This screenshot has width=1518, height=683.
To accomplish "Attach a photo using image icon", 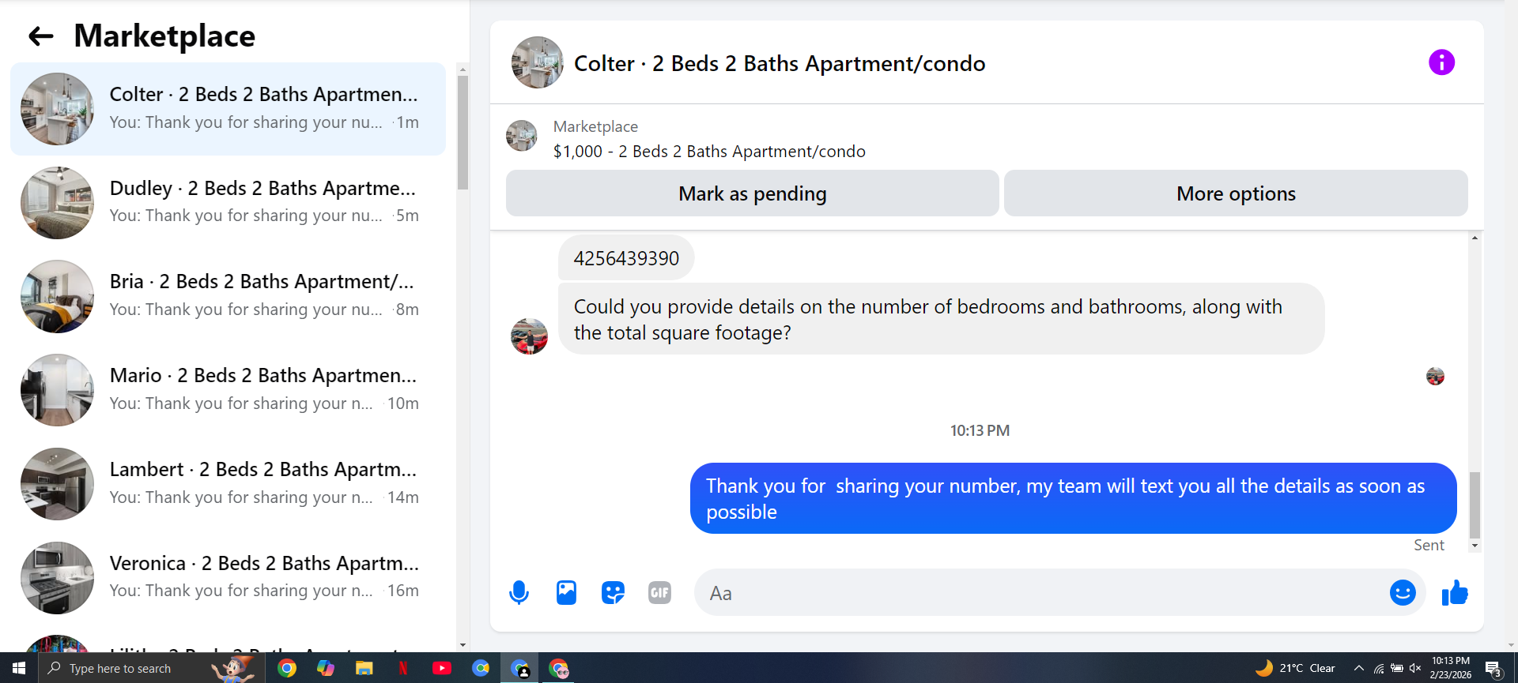I will coord(566,592).
